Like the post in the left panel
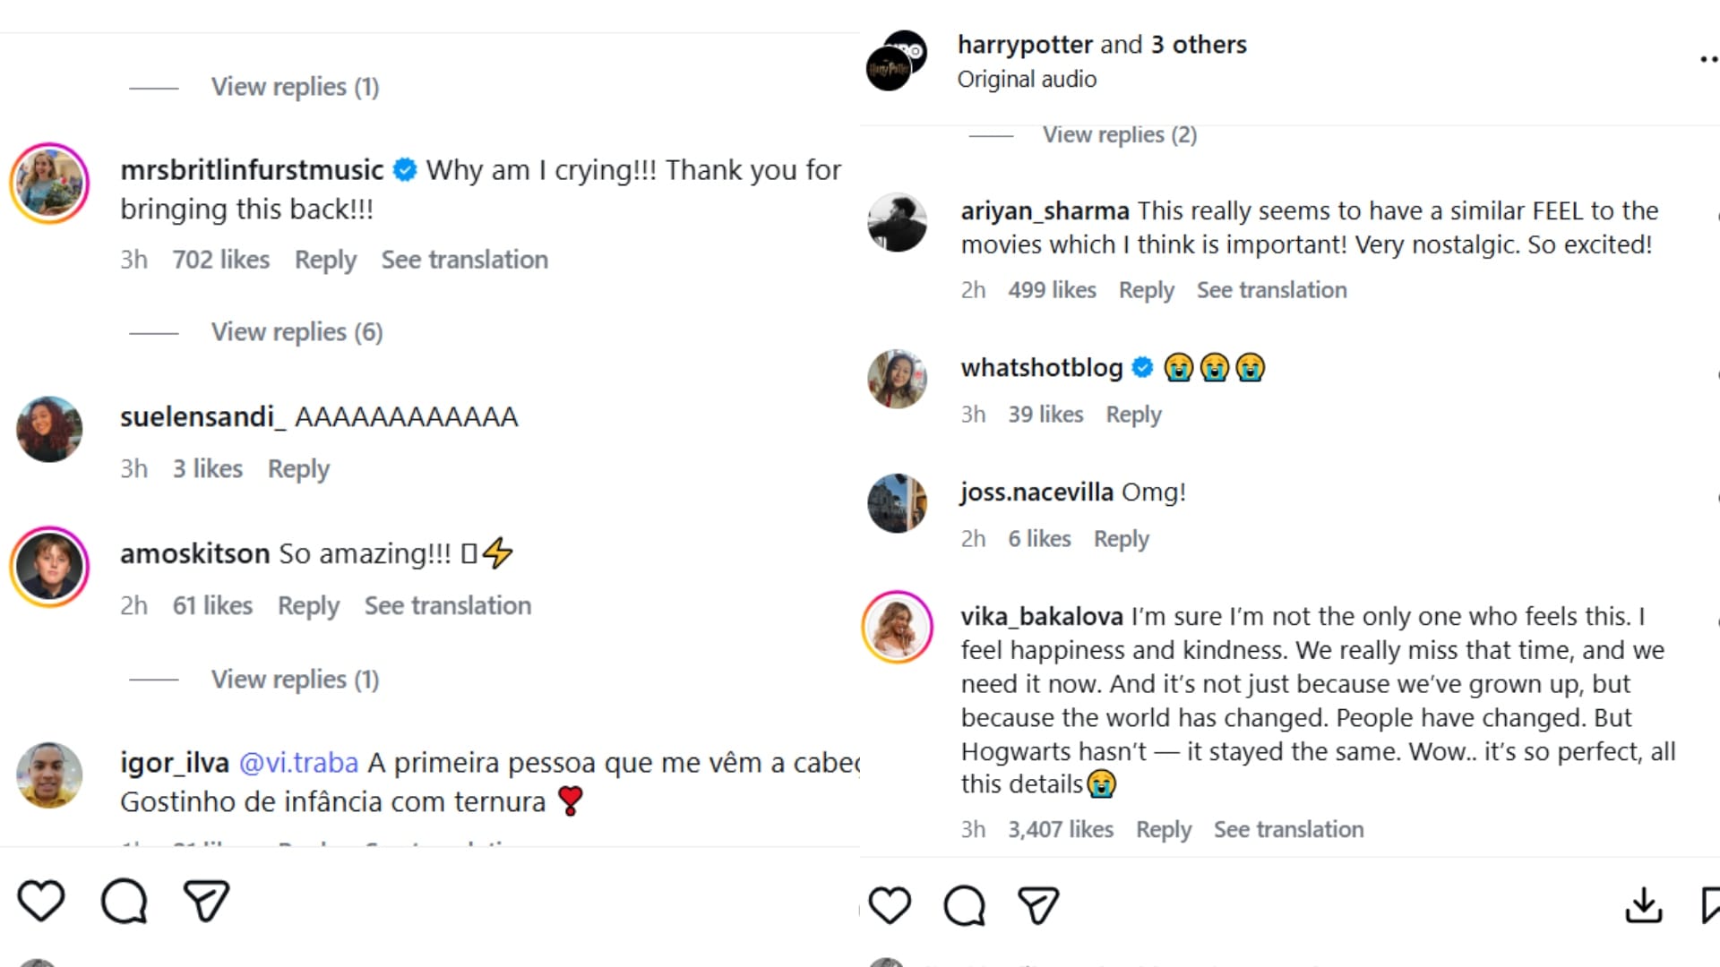1720x967 pixels. 41,901
